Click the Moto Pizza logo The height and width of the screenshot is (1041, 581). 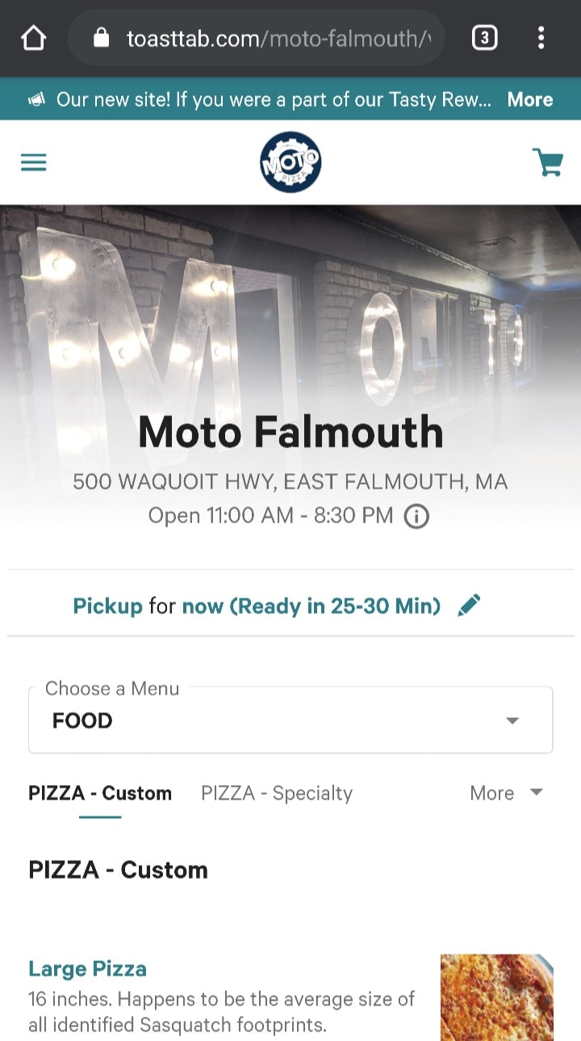(290, 162)
